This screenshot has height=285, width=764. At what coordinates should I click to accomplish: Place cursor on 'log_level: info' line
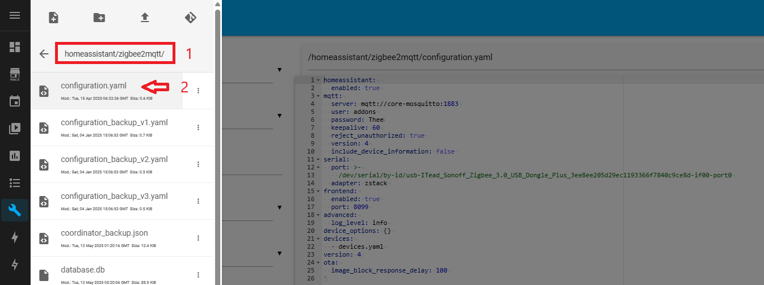click(359, 223)
